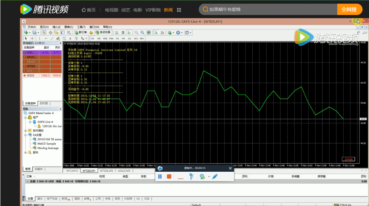
Task: Open the 账户历史 terminal tab
Action: (52, 199)
